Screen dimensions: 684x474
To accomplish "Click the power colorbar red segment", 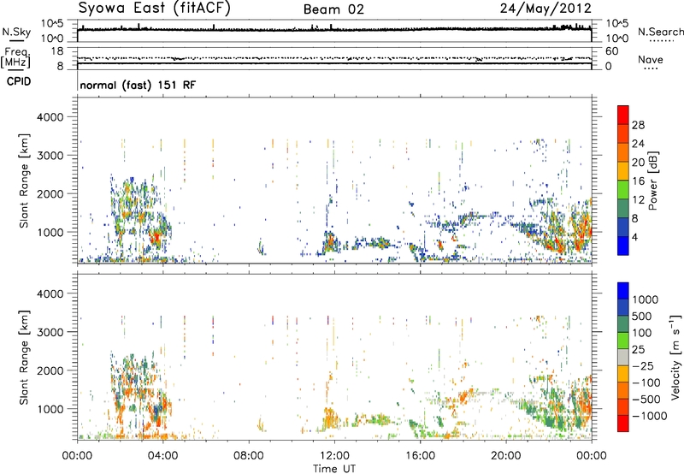I will [623, 115].
